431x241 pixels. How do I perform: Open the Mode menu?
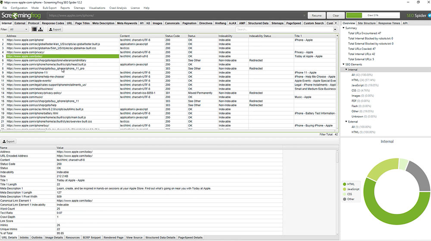pos(35,8)
